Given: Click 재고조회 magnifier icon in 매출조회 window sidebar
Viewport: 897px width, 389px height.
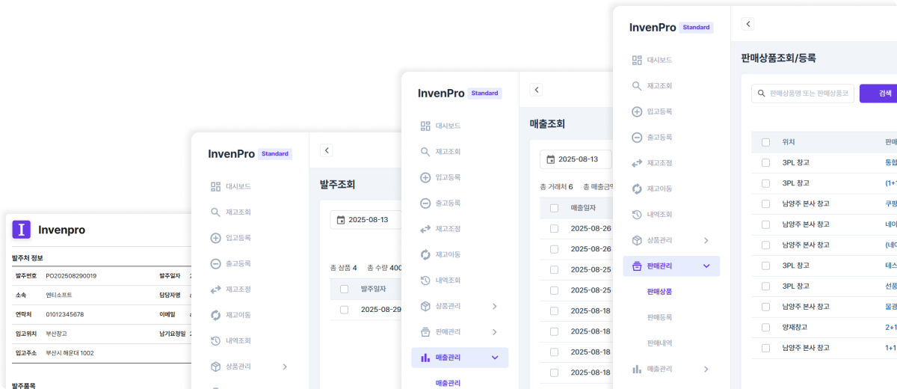Looking at the screenshot, I should pyautogui.click(x=425, y=152).
